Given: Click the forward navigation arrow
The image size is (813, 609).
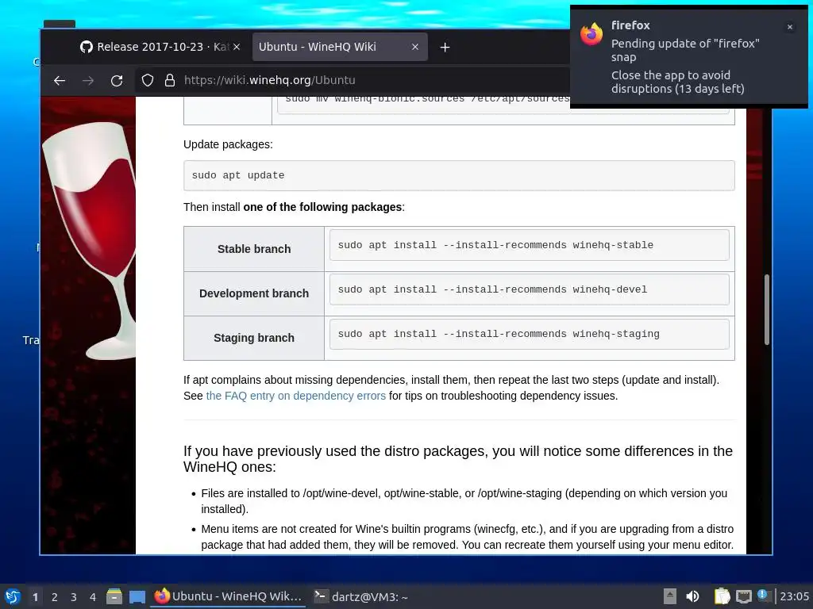Looking at the screenshot, I should click(88, 80).
